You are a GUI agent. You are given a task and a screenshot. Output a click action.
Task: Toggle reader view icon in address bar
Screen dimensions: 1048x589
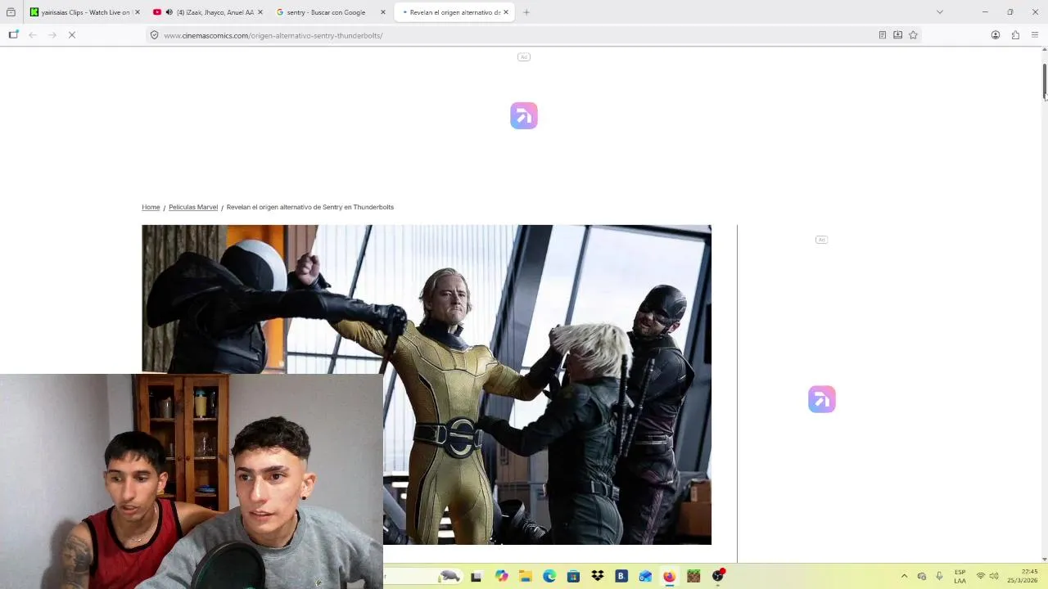click(882, 35)
